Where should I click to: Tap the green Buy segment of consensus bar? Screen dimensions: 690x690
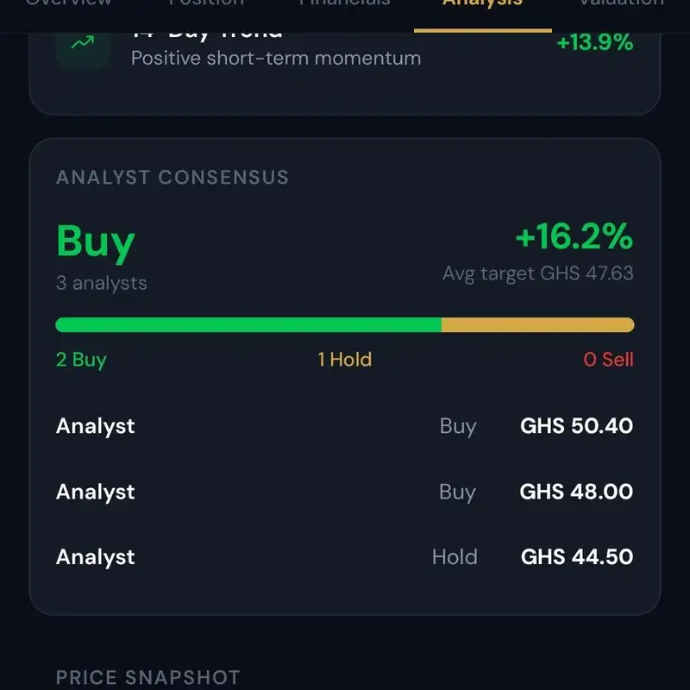(x=248, y=325)
